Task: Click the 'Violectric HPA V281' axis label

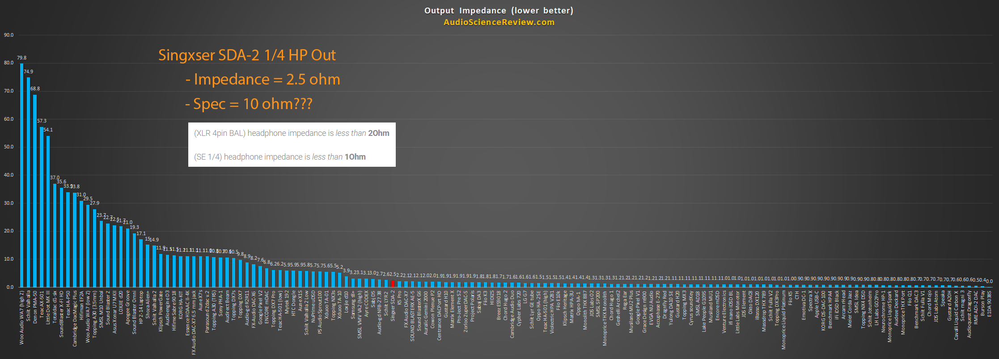Action: pos(552,312)
